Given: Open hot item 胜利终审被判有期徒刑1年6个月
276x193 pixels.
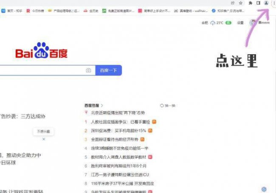Looking at the screenshot, I should point(118,166).
